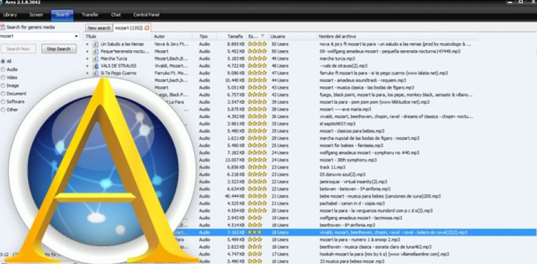This screenshot has width=537, height=264.
Task: Expand the Si Te Pego Cuerno result row
Action: pyautogui.click(x=87, y=73)
